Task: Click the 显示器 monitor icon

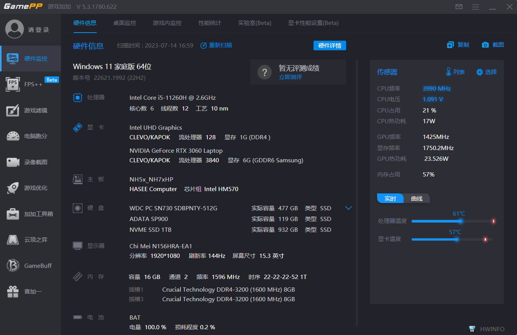Action: click(x=78, y=246)
